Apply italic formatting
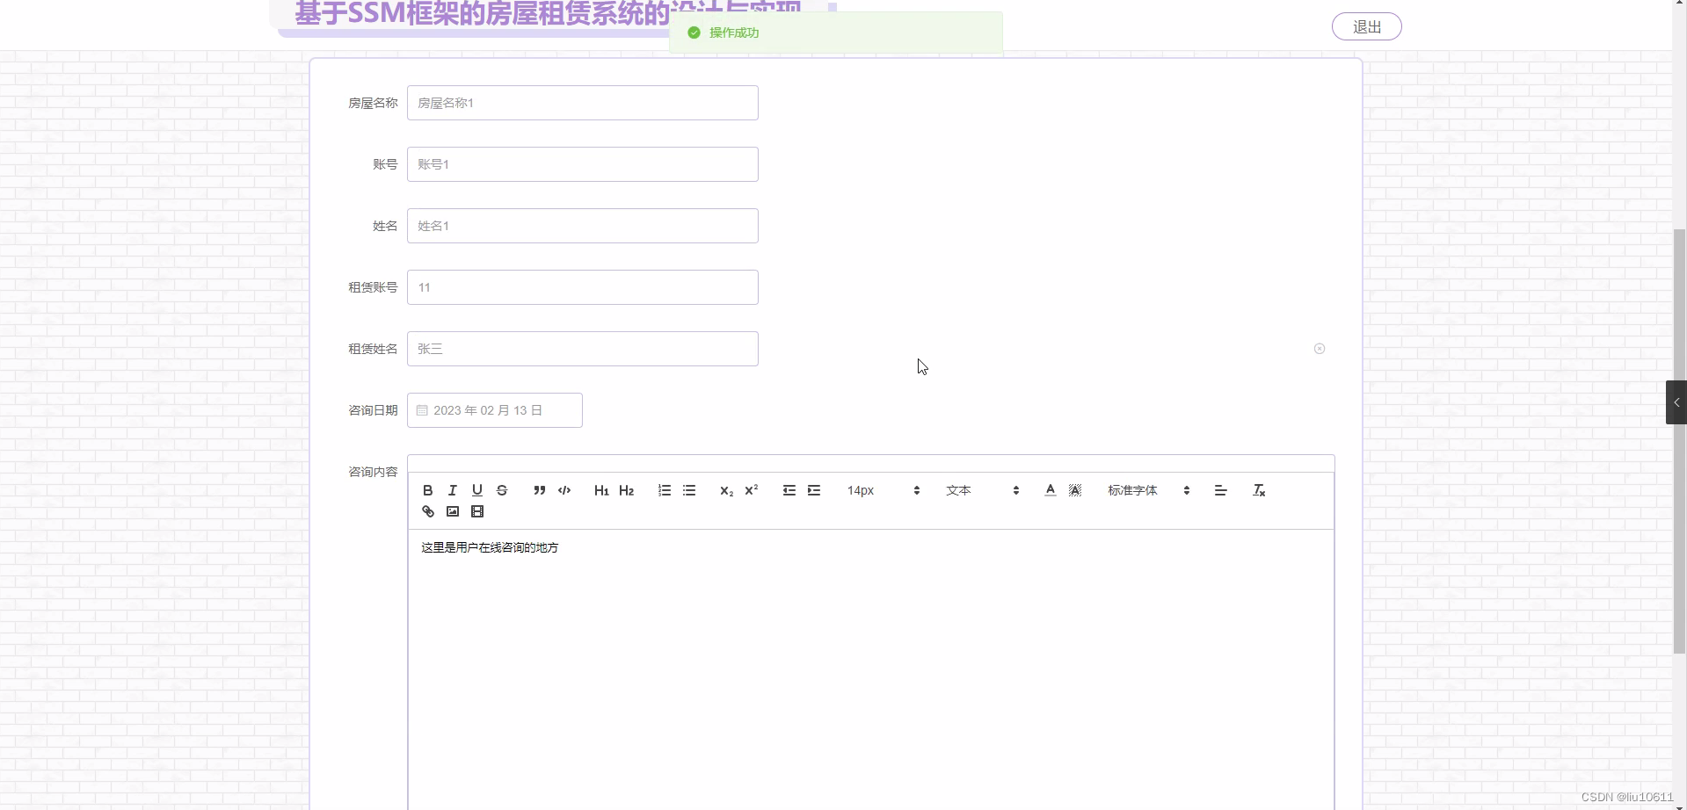This screenshot has height=810, width=1687. [452, 490]
